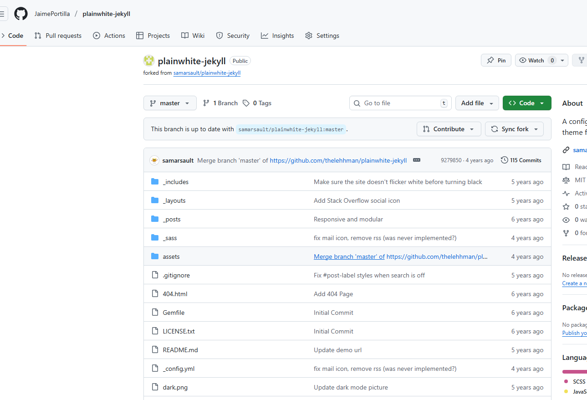Click the dark.png file icon

[155, 387]
